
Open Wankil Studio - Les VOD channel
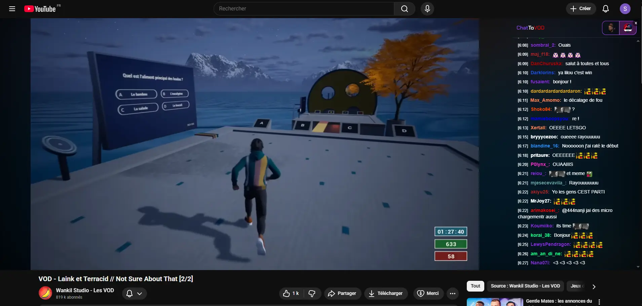(85, 290)
